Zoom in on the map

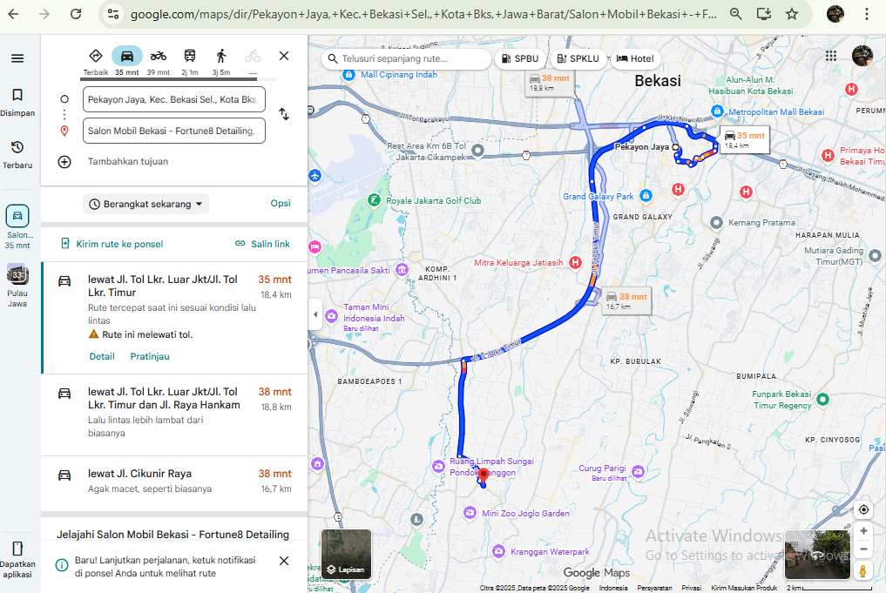[863, 531]
